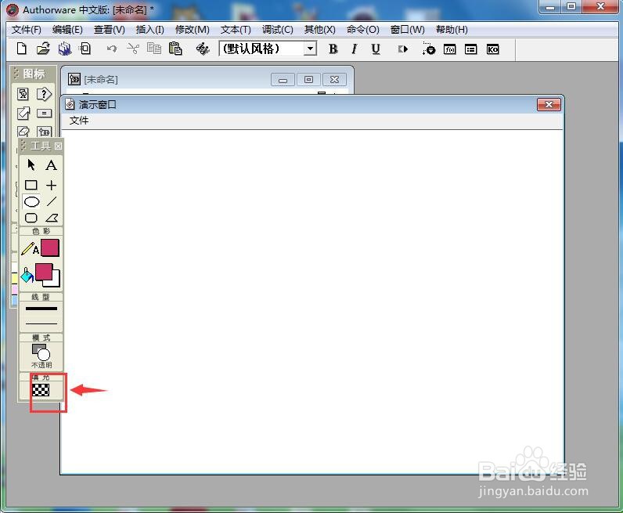
Task: Select the Ellipse tool
Action: click(31, 201)
